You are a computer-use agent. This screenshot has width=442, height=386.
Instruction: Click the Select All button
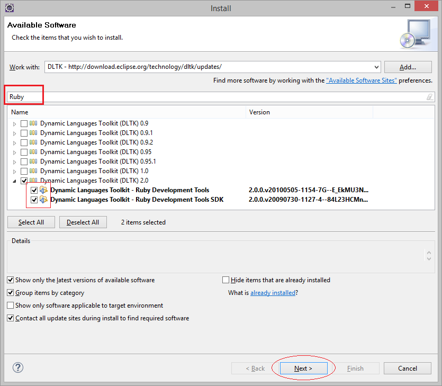tap(31, 222)
